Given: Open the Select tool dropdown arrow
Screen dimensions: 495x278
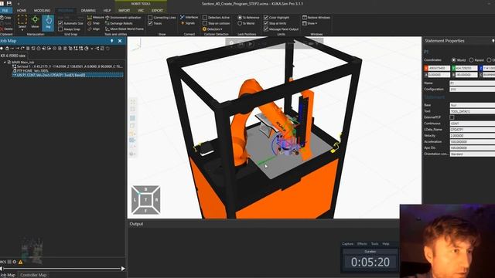Looking at the screenshot, I should pos(22,30).
